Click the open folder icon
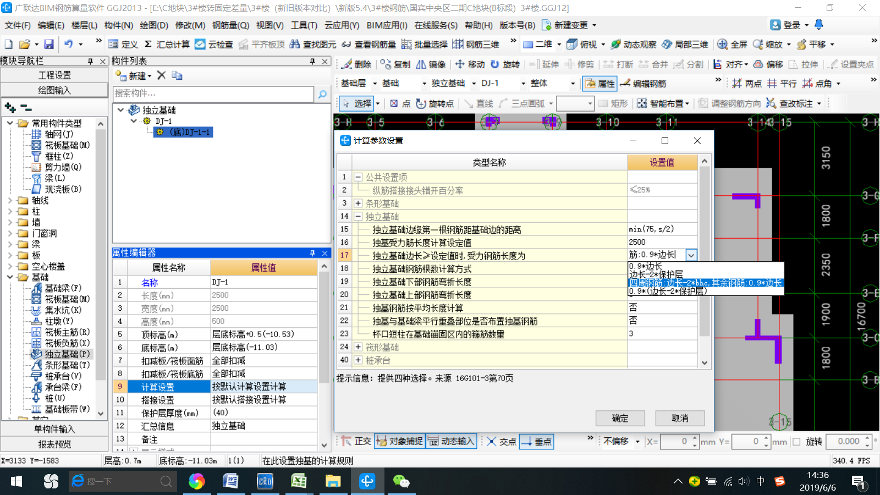 pos(24,44)
